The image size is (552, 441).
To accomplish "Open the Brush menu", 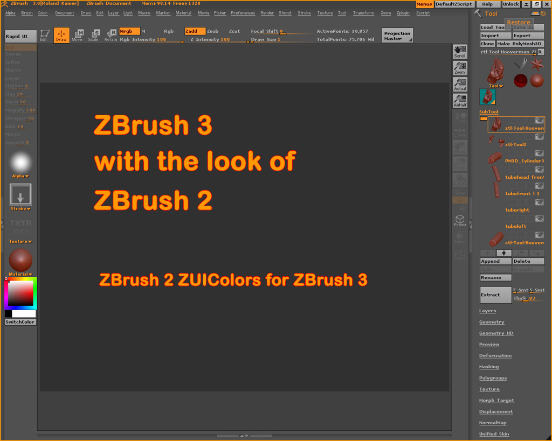I will point(27,13).
